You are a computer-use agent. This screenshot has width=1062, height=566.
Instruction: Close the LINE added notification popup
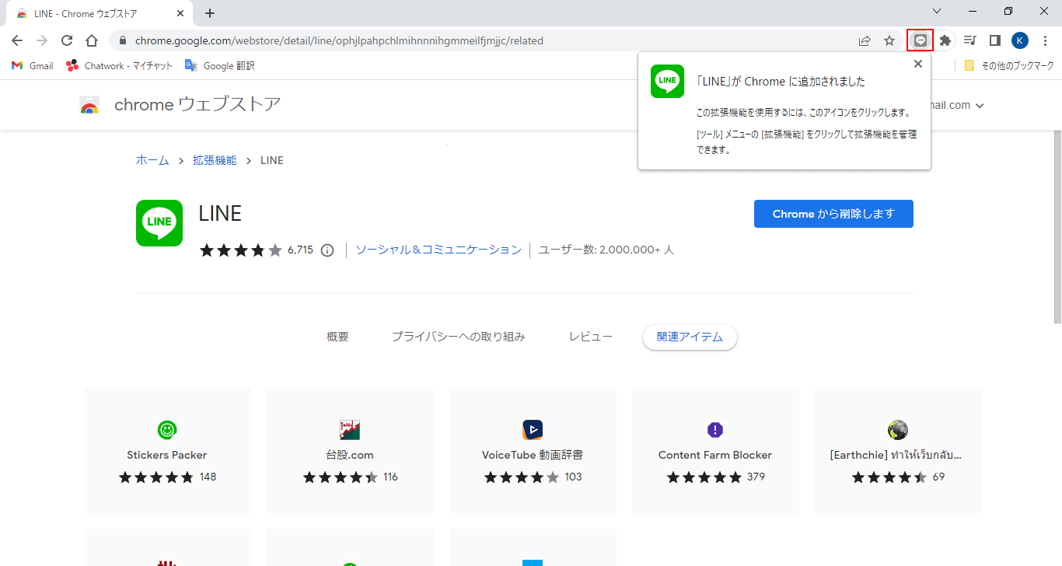pyautogui.click(x=918, y=64)
